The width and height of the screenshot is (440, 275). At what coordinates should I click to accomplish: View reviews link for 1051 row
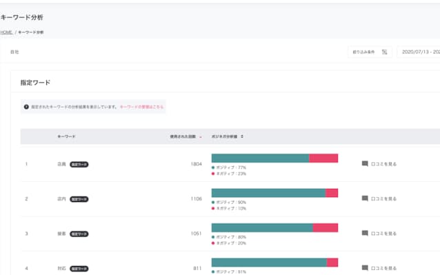click(x=383, y=234)
